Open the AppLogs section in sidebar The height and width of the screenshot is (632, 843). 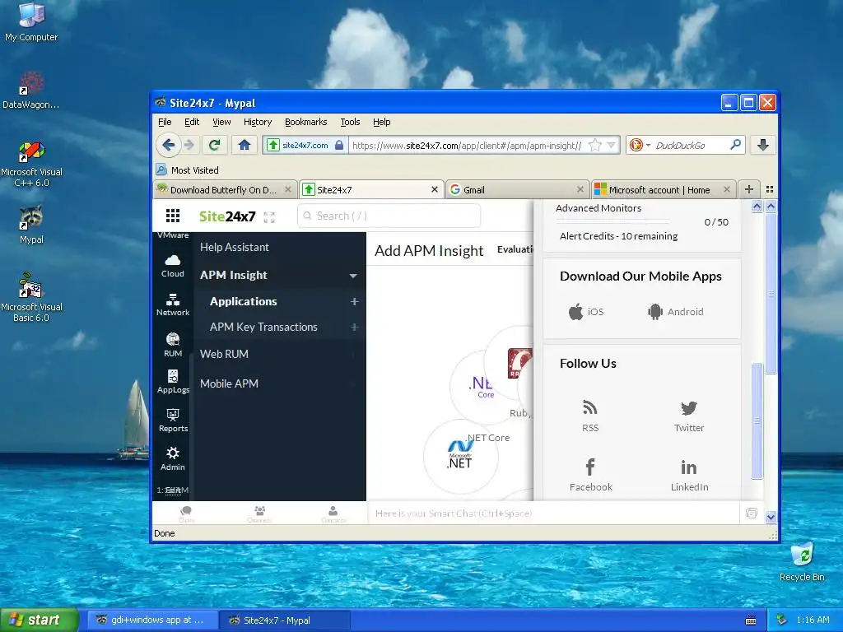tap(173, 382)
